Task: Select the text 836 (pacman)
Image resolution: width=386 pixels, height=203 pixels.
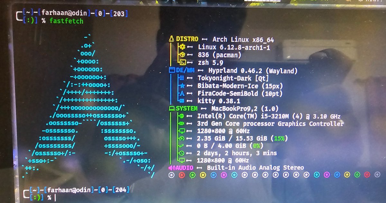Action: (x=219, y=55)
